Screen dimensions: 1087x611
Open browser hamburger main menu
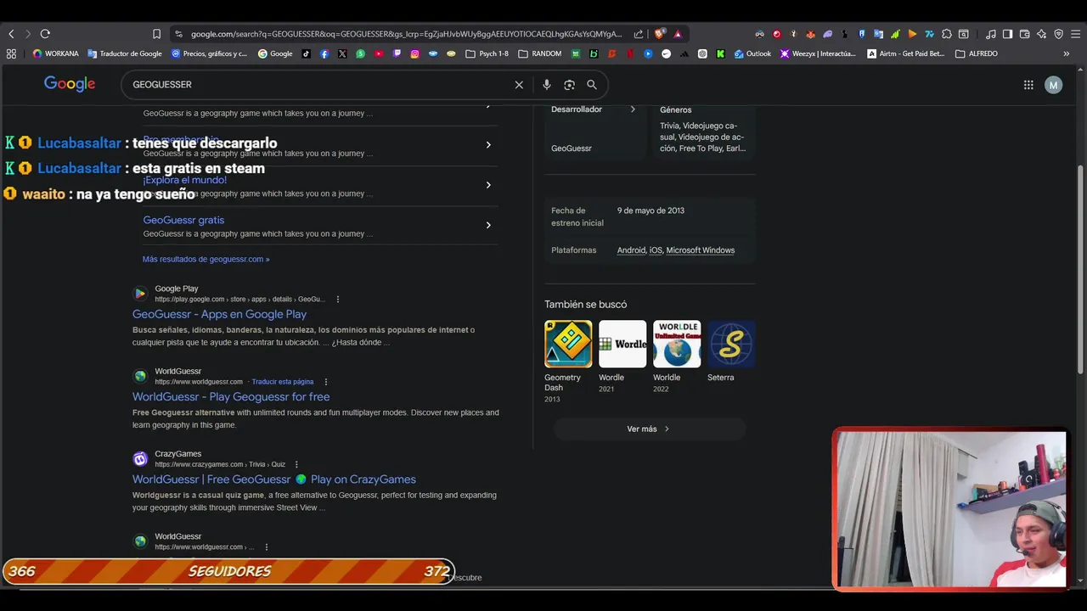click(x=1076, y=34)
